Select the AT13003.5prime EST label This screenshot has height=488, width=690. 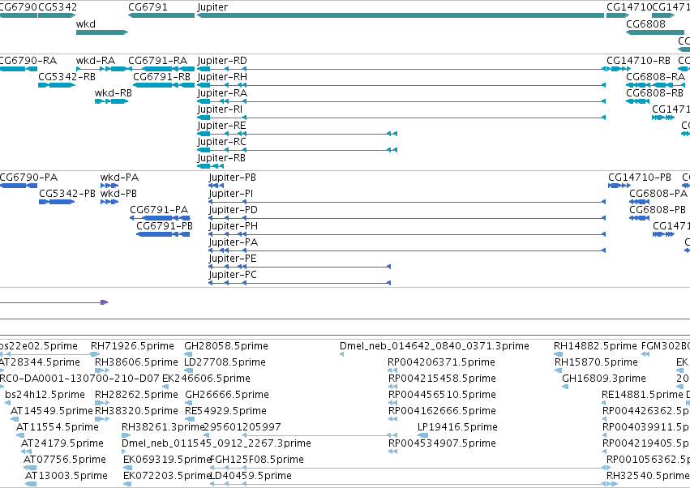pos(66,477)
